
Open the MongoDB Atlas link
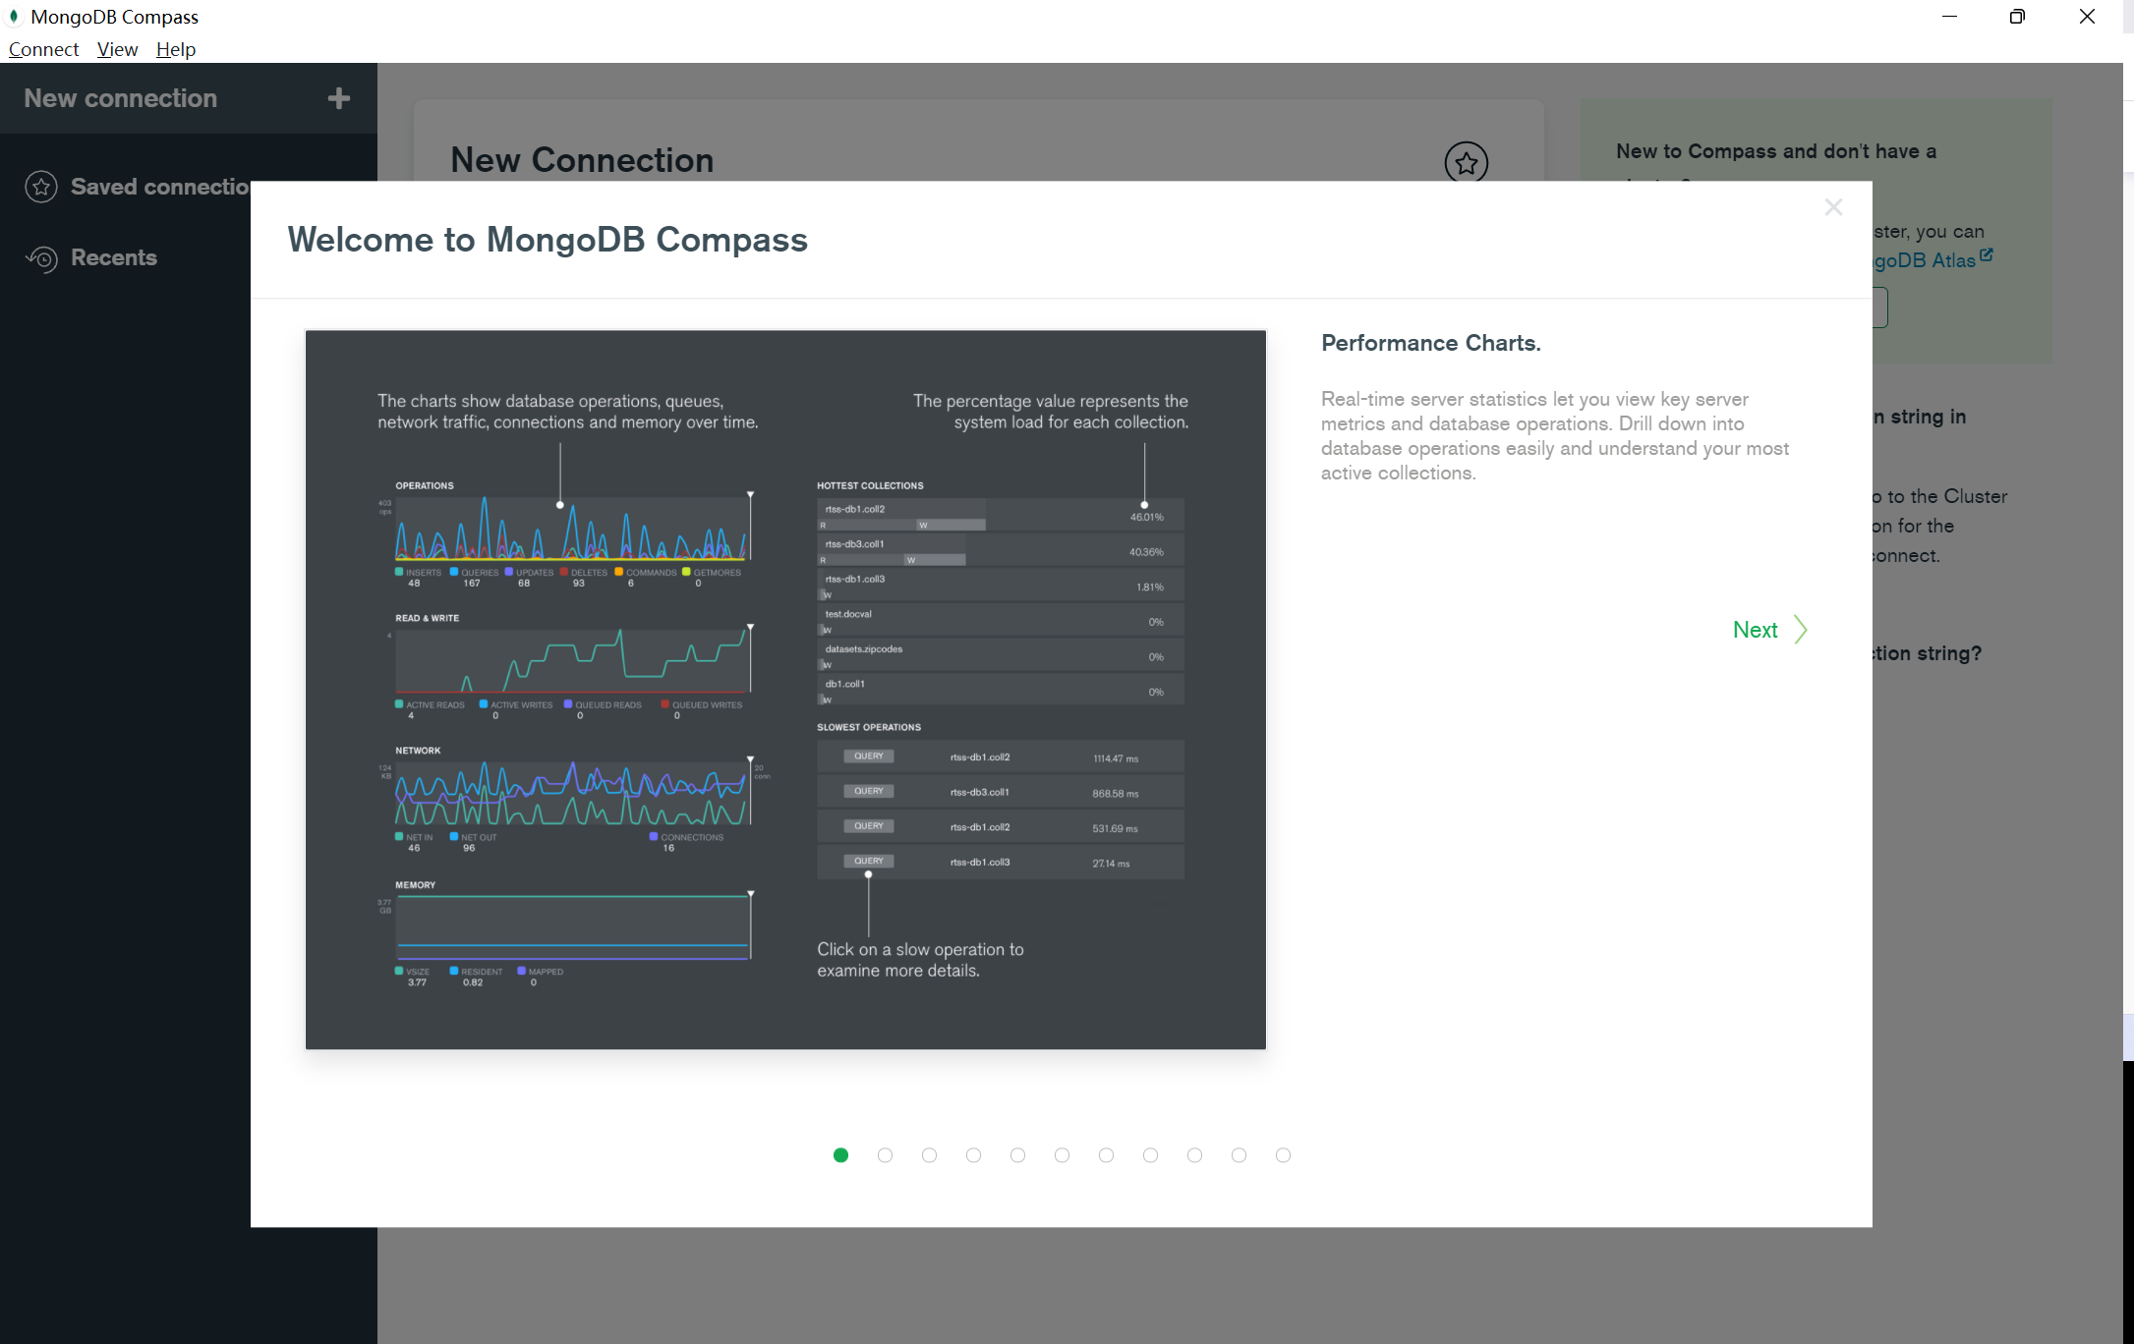[1925, 260]
